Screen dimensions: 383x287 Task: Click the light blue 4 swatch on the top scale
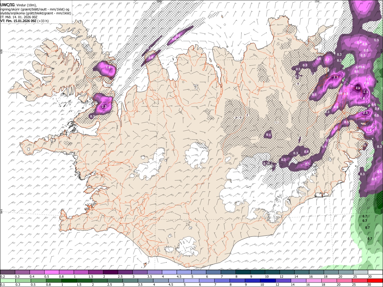click(x=169, y=272)
